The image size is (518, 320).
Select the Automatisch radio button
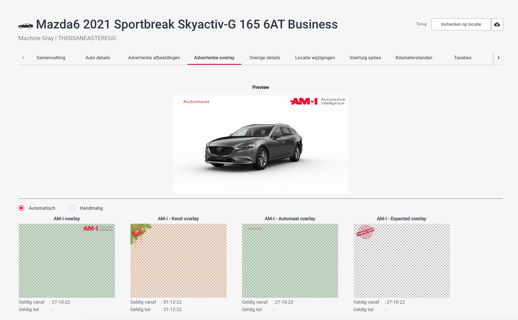21,208
